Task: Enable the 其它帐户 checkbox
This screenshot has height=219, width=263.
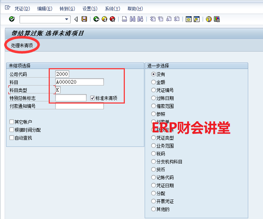Action: click(12, 122)
